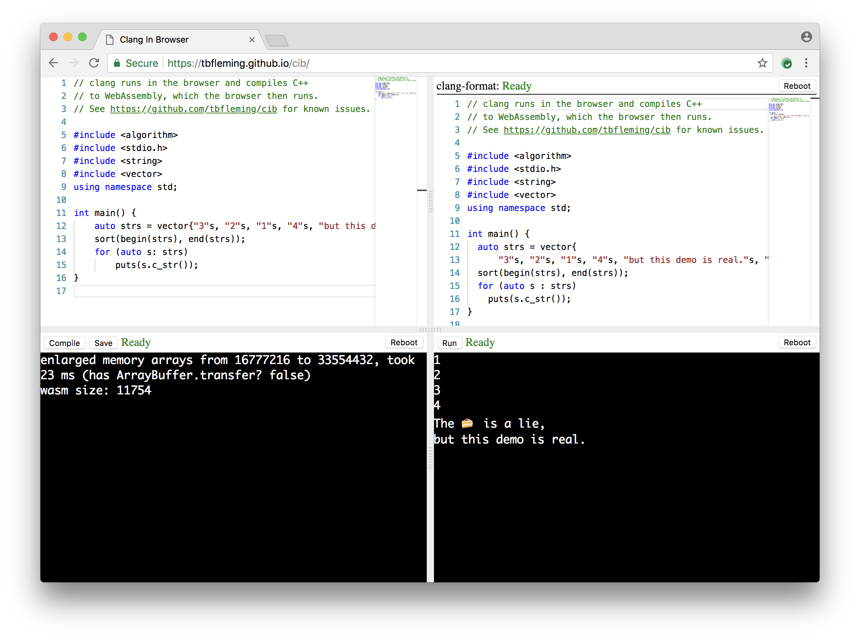Screen dimensions: 860x640
Task: Click the URL address bar
Action: tap(426, 63)
